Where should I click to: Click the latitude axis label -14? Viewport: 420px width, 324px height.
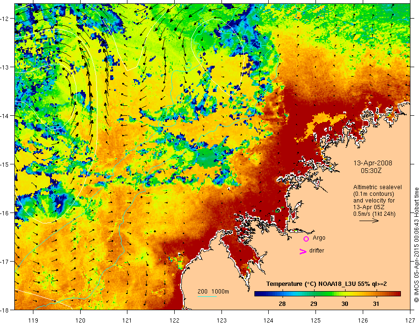pyautogui.click(x=5, y=116)
